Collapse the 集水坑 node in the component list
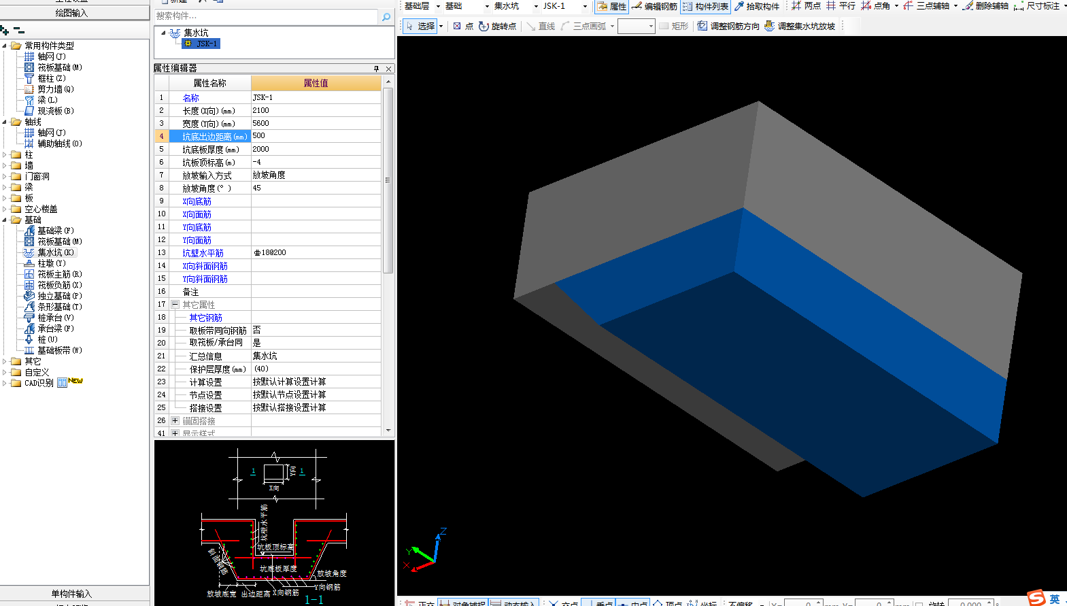This screenshot has height=606, width=1067. [x=163, y=33]
